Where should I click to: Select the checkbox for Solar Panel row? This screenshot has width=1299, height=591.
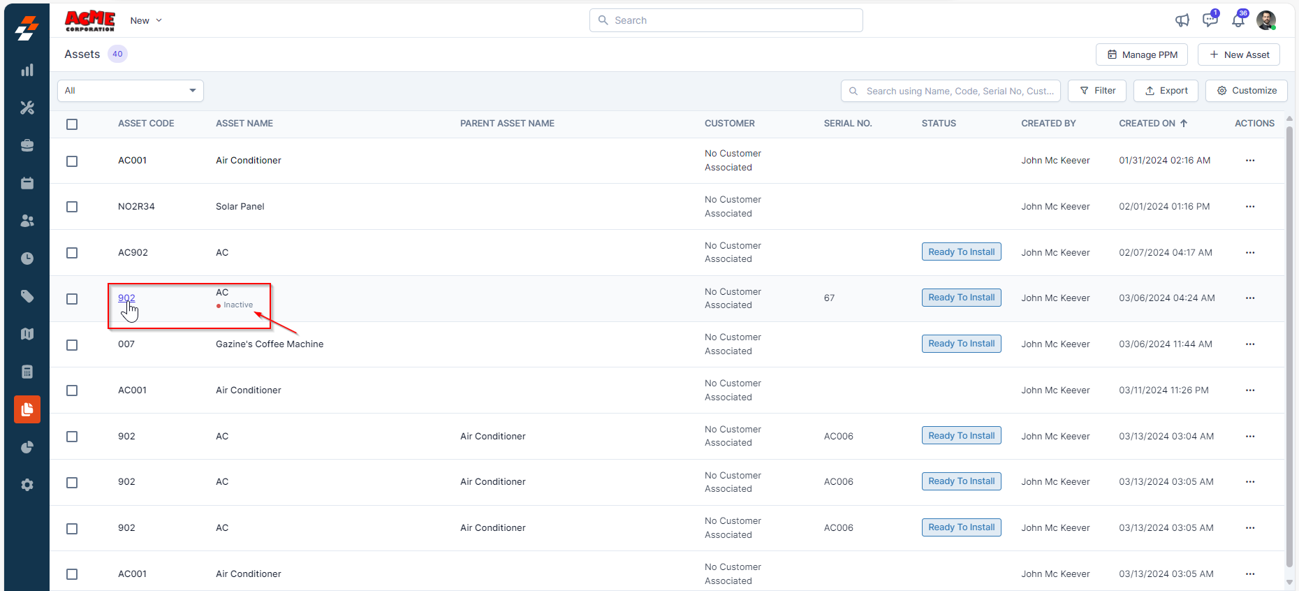72,207
